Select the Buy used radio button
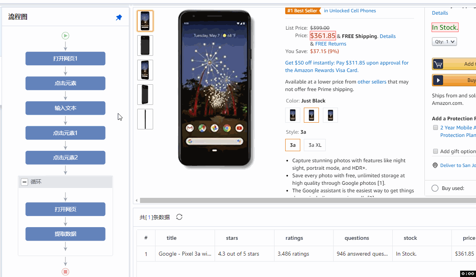476x277 pixels. point(435,188)
